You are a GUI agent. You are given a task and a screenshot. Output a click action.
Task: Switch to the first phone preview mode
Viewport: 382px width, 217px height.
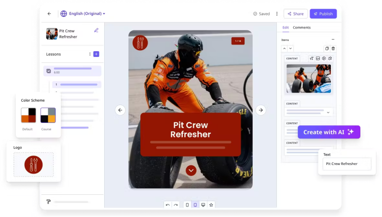pos(187,204)
